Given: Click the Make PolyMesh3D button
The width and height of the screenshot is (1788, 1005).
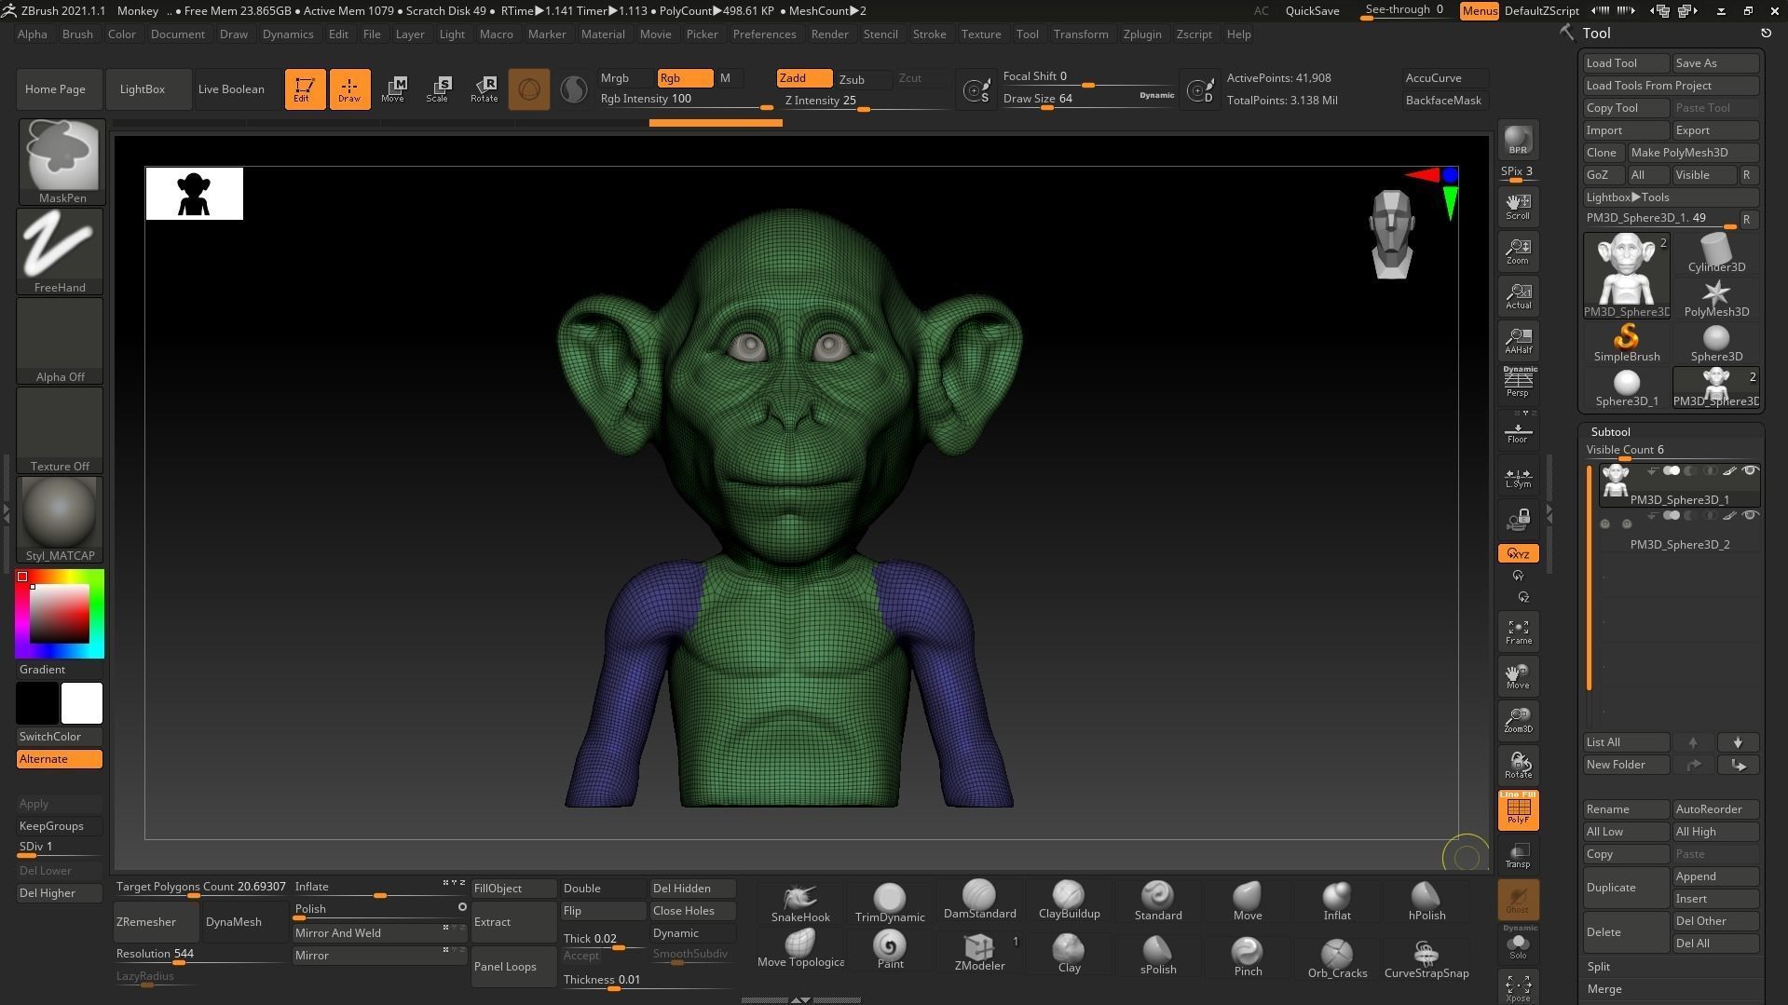Looking at the screenshot, I should coord(1692,153).
